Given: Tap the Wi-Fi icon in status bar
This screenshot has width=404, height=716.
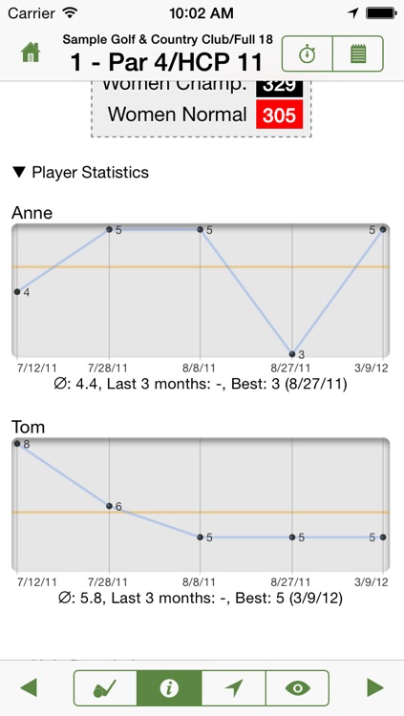Looking at the screenshot, I should click(70, 12).
